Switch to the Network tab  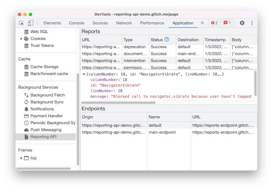tap(124, 23)
